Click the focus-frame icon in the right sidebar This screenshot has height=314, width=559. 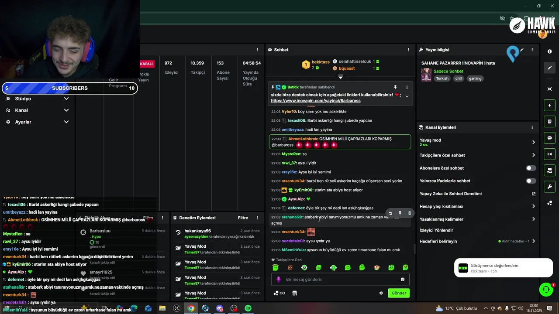(x=549, y=89)
